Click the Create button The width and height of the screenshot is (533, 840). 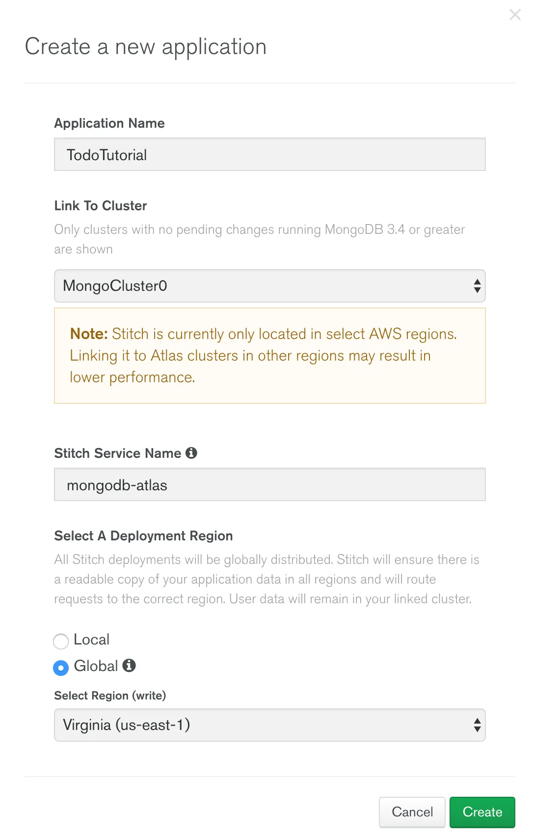[482, 812]
